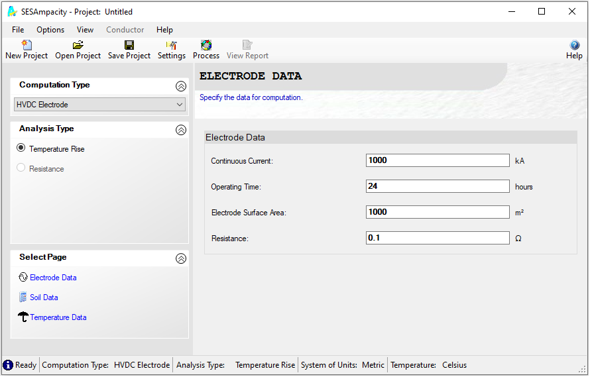Click the 'hours' unit label
Viewport: 590px width, 377px height.
(x=524, y=187)
